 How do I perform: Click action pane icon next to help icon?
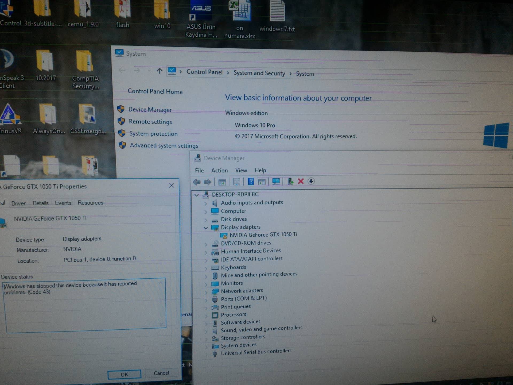pos(262,182)
